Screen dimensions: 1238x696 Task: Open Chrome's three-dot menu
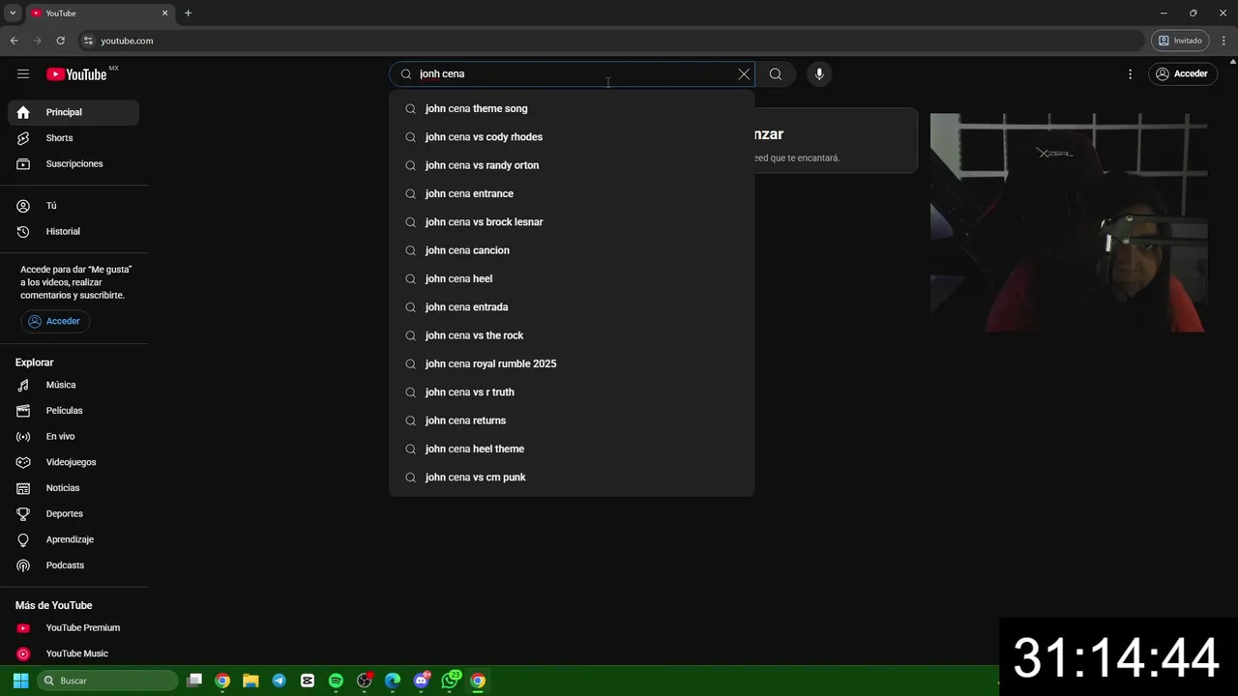point(1224,41)
